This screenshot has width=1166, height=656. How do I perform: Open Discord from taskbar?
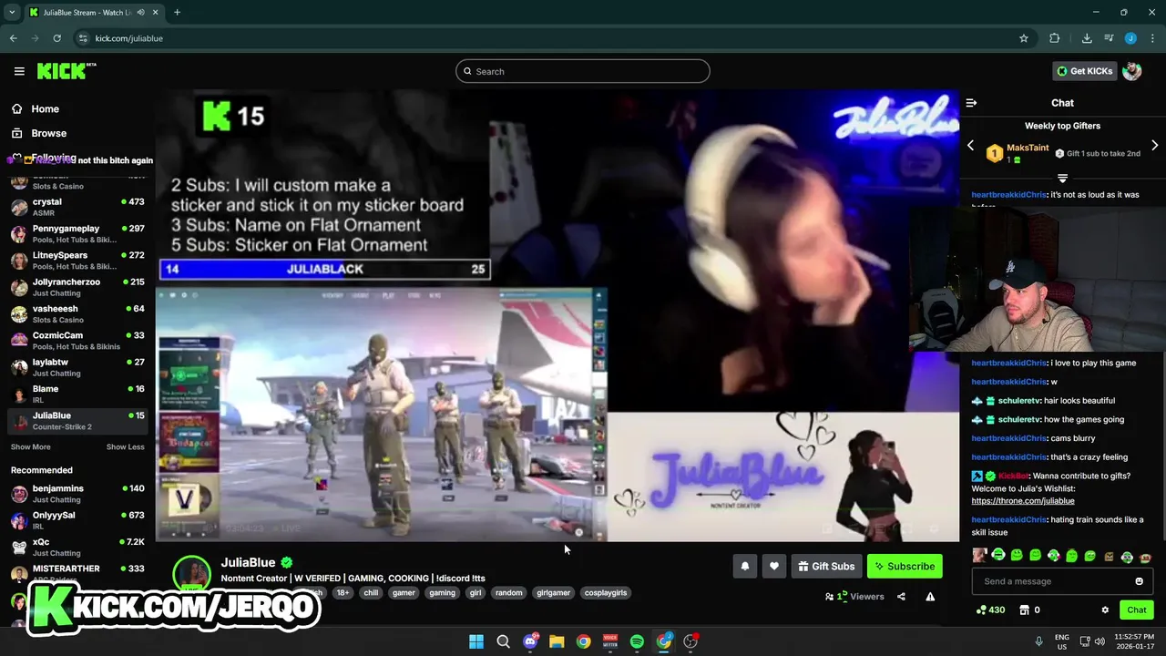(530, 641)
